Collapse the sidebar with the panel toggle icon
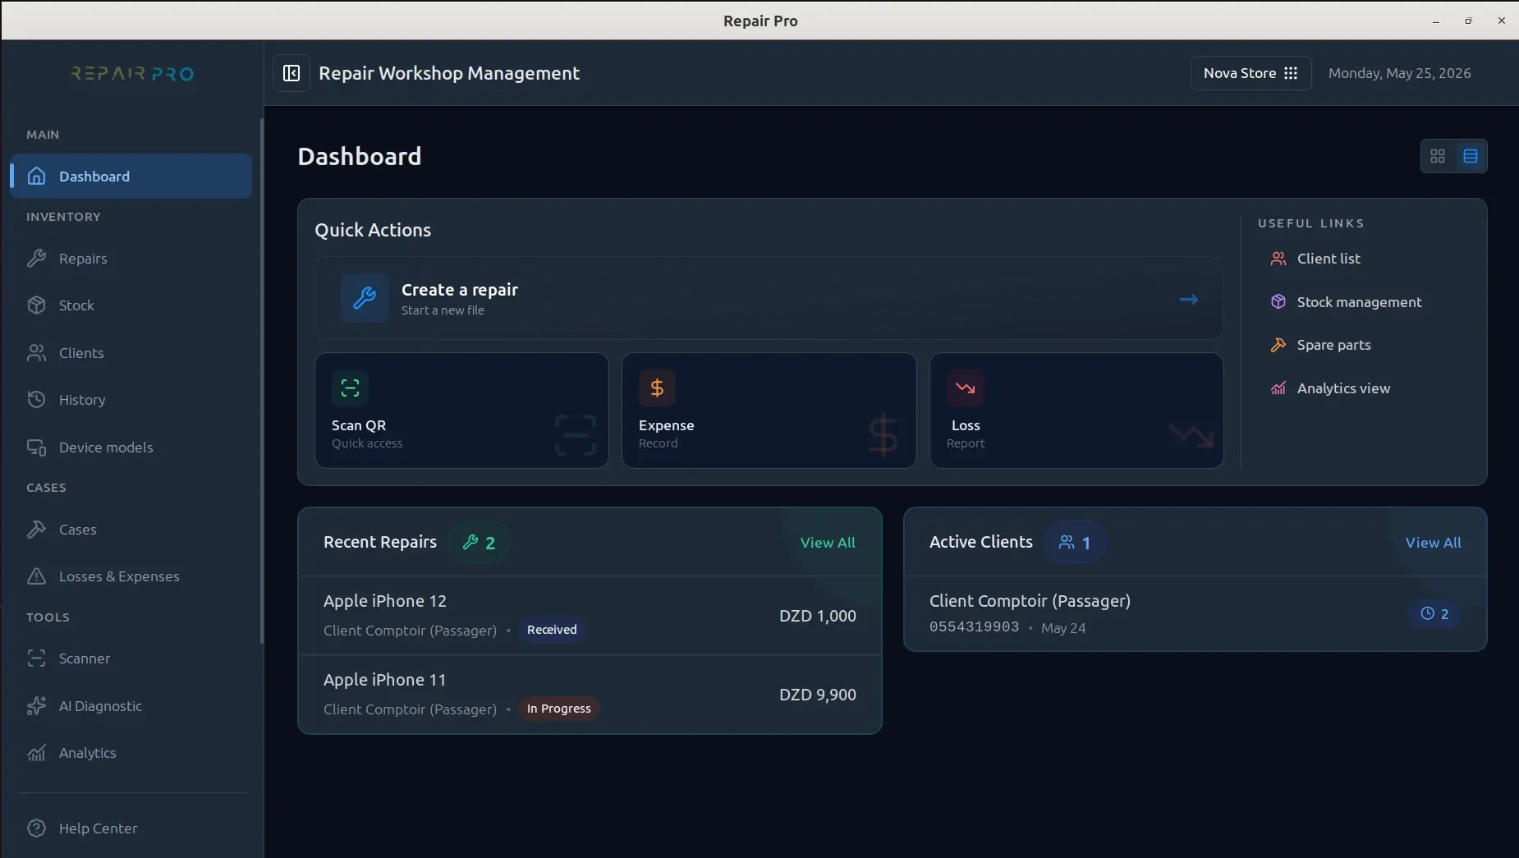The image size is (1519, 858). 291,73
